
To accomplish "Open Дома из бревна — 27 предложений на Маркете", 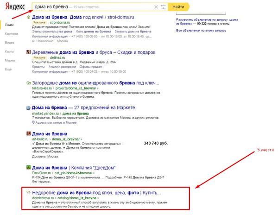I will pos(83,107).
